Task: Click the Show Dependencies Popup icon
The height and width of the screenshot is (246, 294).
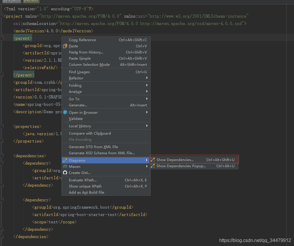Action: [153, 166]
